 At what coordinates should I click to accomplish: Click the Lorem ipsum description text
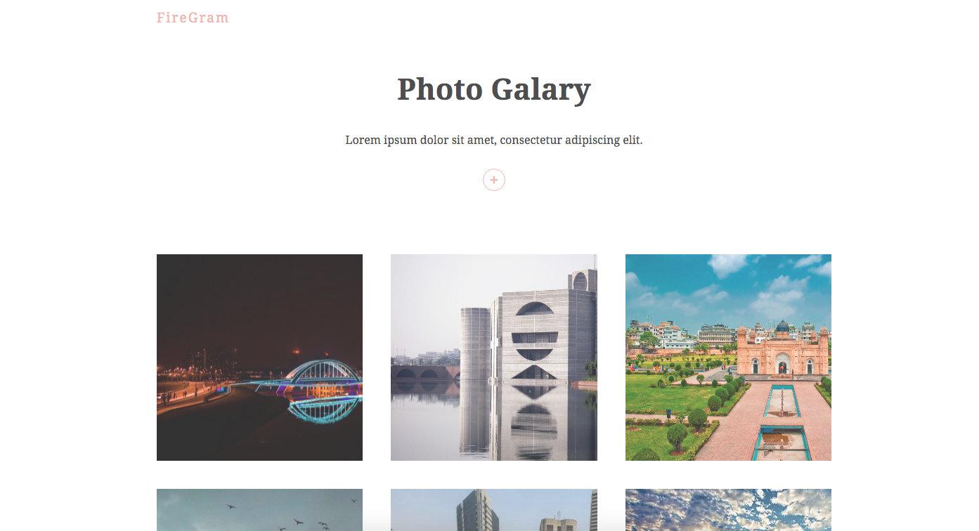(494, 140)
